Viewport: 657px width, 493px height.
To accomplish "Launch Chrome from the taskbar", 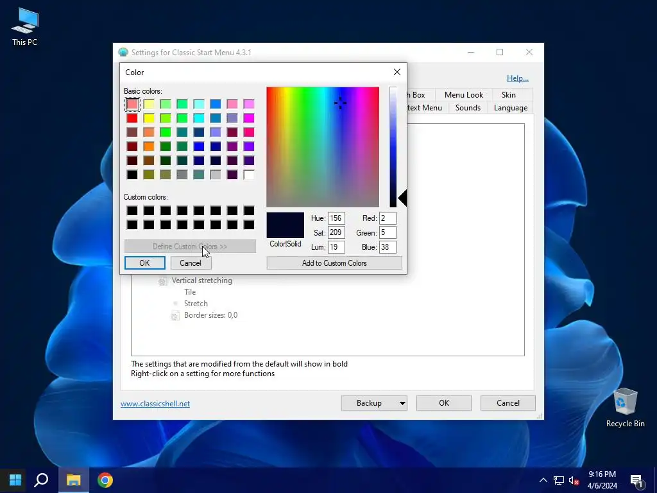I will pos(105,480).
